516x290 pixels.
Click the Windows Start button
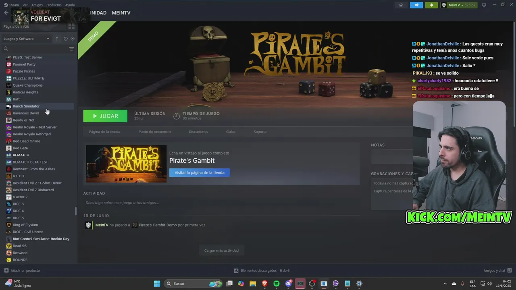(157, 284)
